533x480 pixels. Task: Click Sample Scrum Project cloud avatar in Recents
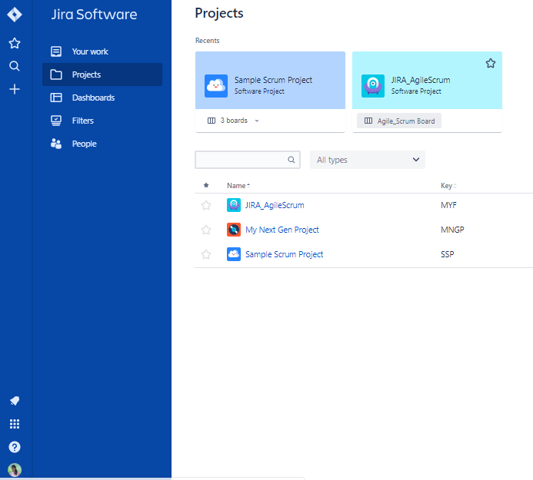click(216, 86)
